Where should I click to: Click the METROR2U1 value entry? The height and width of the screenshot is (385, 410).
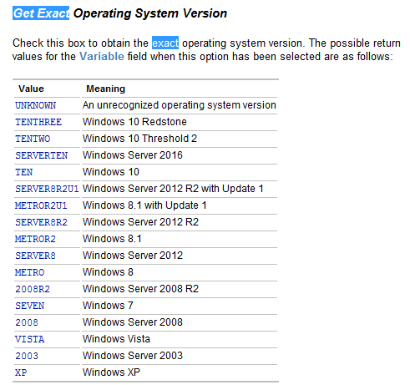pos(41,205)
